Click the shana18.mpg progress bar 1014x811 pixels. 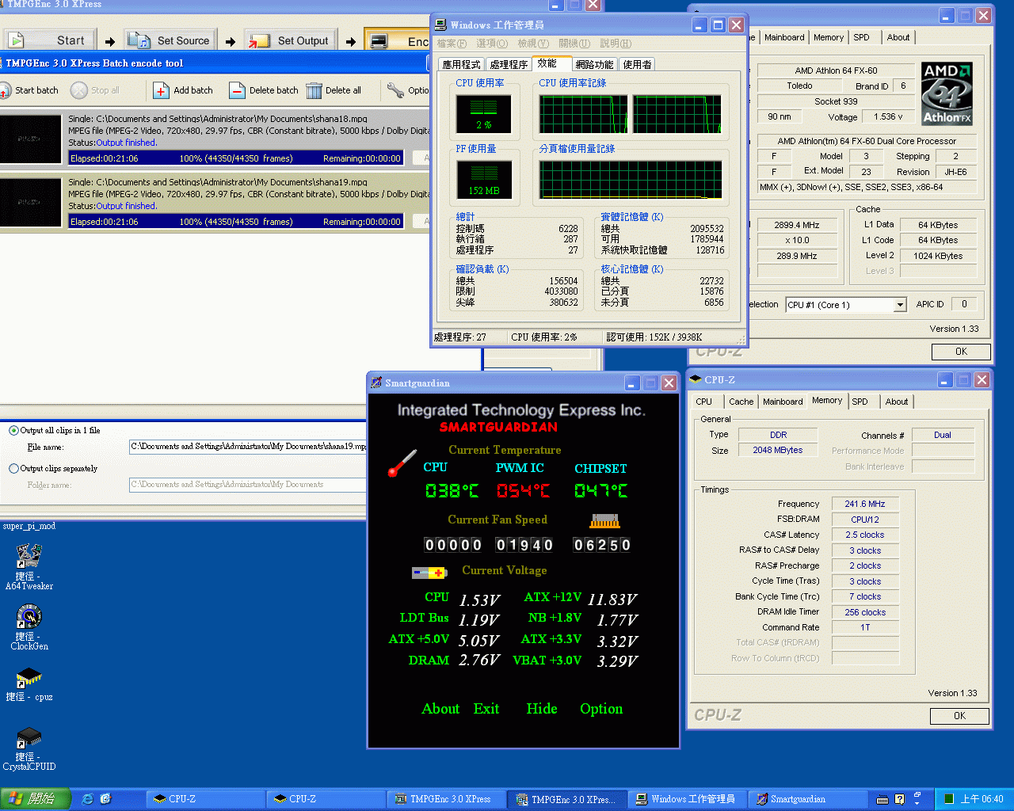point(236,158)
